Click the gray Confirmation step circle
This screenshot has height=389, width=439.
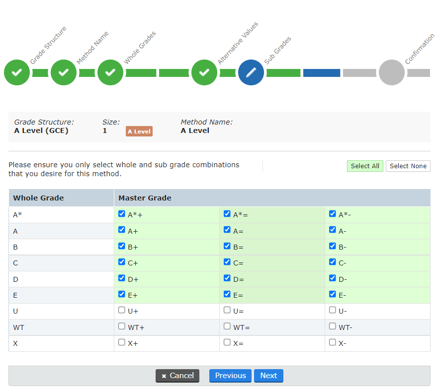(391, 72)
